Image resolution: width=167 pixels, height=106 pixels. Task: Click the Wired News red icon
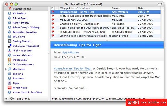(x=10, y=88)
